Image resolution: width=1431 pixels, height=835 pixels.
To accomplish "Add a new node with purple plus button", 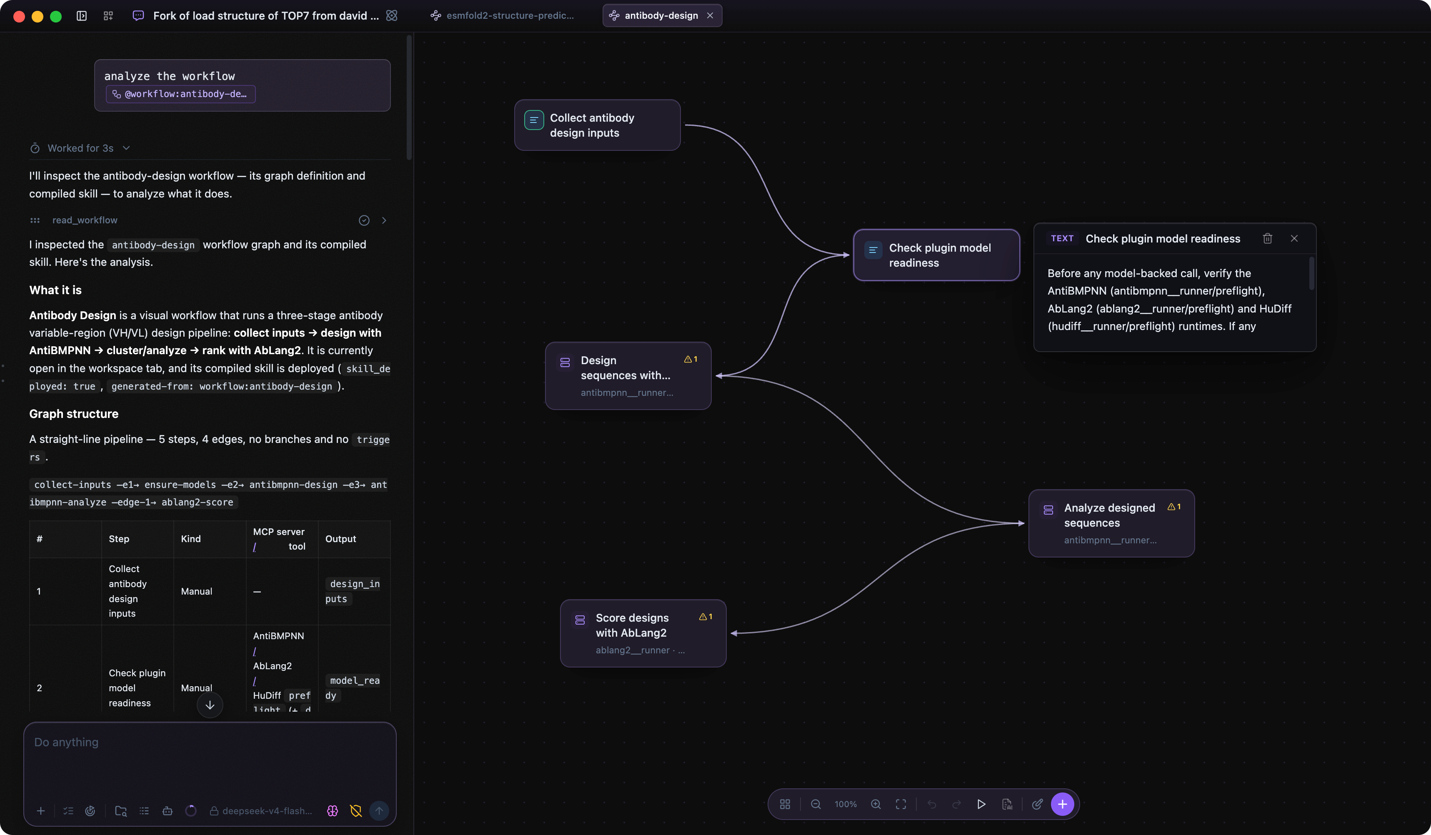I will pos(1063,804).
